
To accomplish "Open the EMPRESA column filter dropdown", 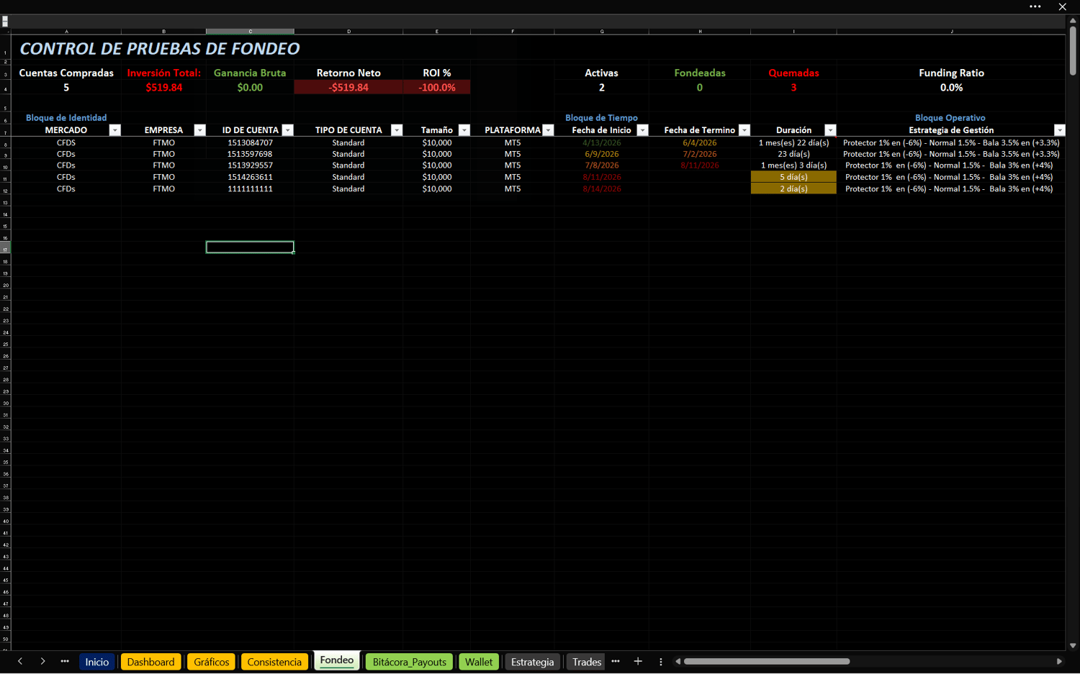I will tap(200, 130).
